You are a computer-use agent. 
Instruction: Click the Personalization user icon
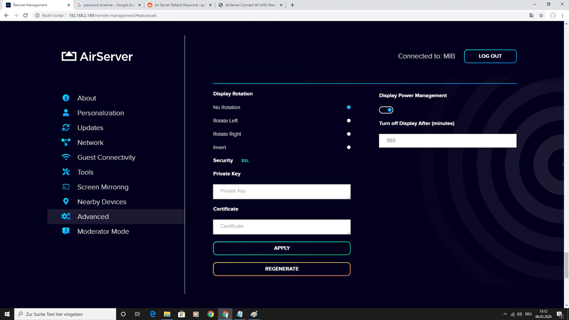tap(66, 113)
